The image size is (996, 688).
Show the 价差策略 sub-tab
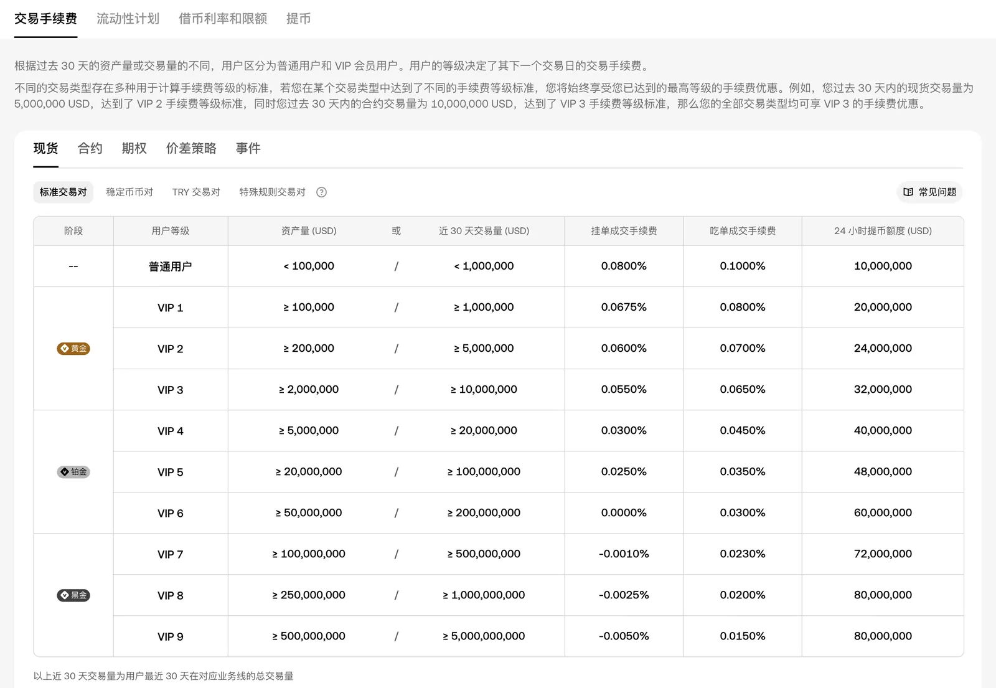(x=191, y=148)
